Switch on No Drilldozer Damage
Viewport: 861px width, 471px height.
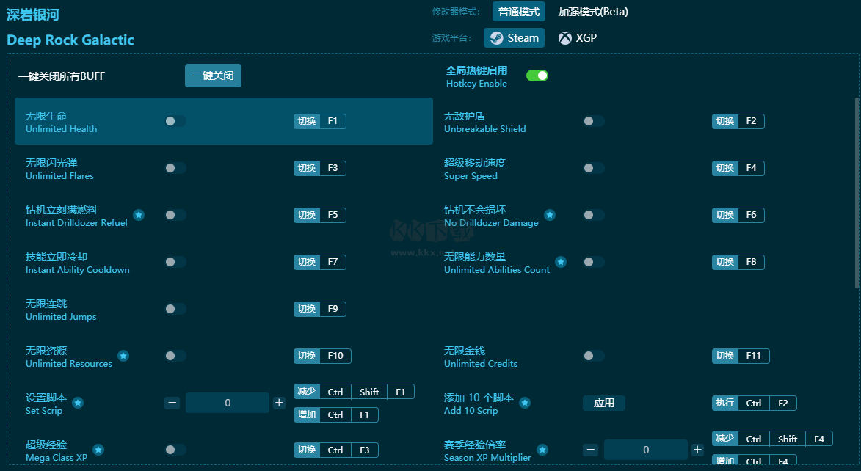(x=594, y=215)
